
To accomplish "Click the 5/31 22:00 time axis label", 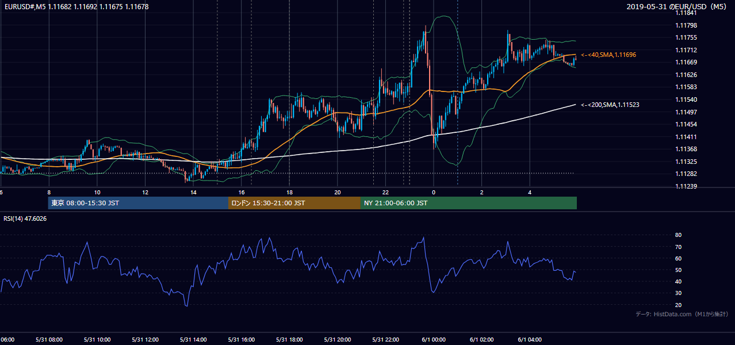I will [x=385, y=340].
